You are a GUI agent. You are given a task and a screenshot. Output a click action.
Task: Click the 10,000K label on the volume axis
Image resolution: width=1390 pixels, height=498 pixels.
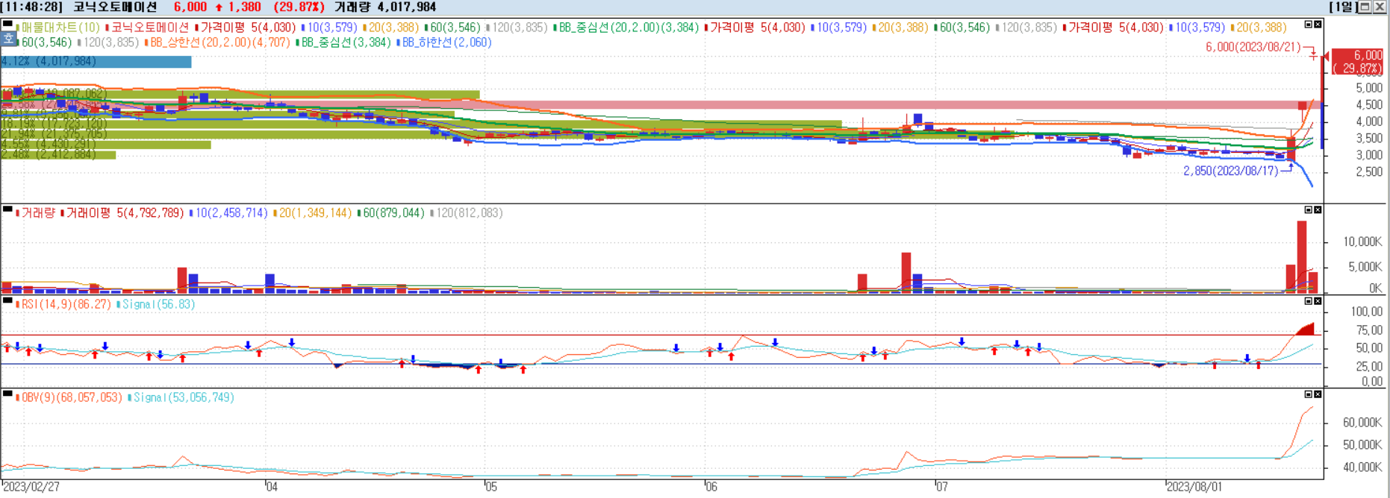[1362, 242]
